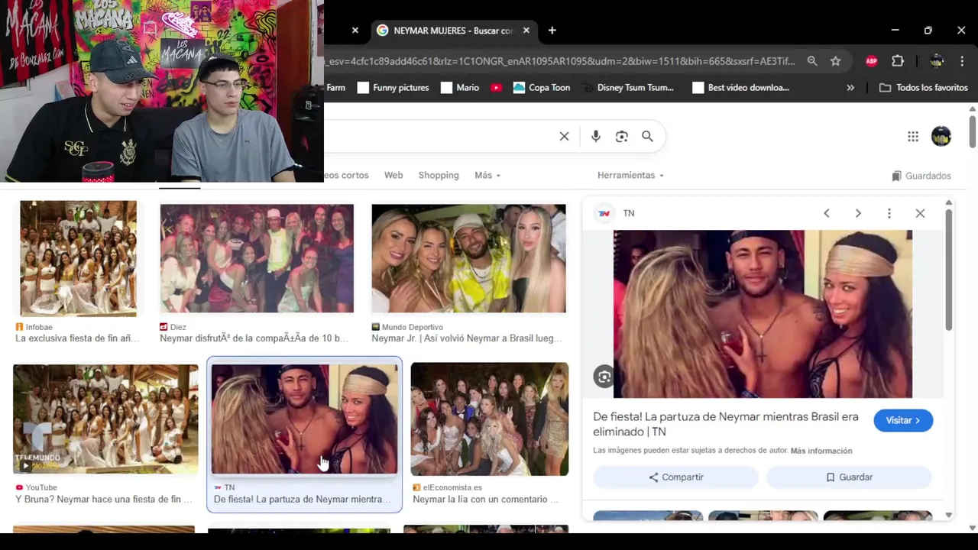Open 'La exclusiva fiesta de fin añ...' caption
The width and height of the screenshot is (978, 550).
coord(78,338)
